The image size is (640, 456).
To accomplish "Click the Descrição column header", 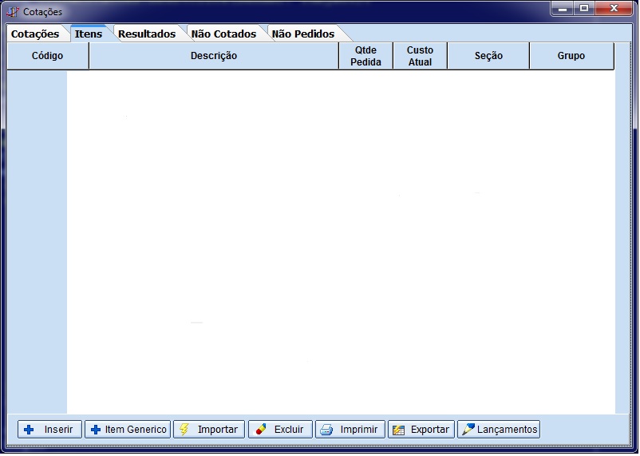I will coord(214,56).
